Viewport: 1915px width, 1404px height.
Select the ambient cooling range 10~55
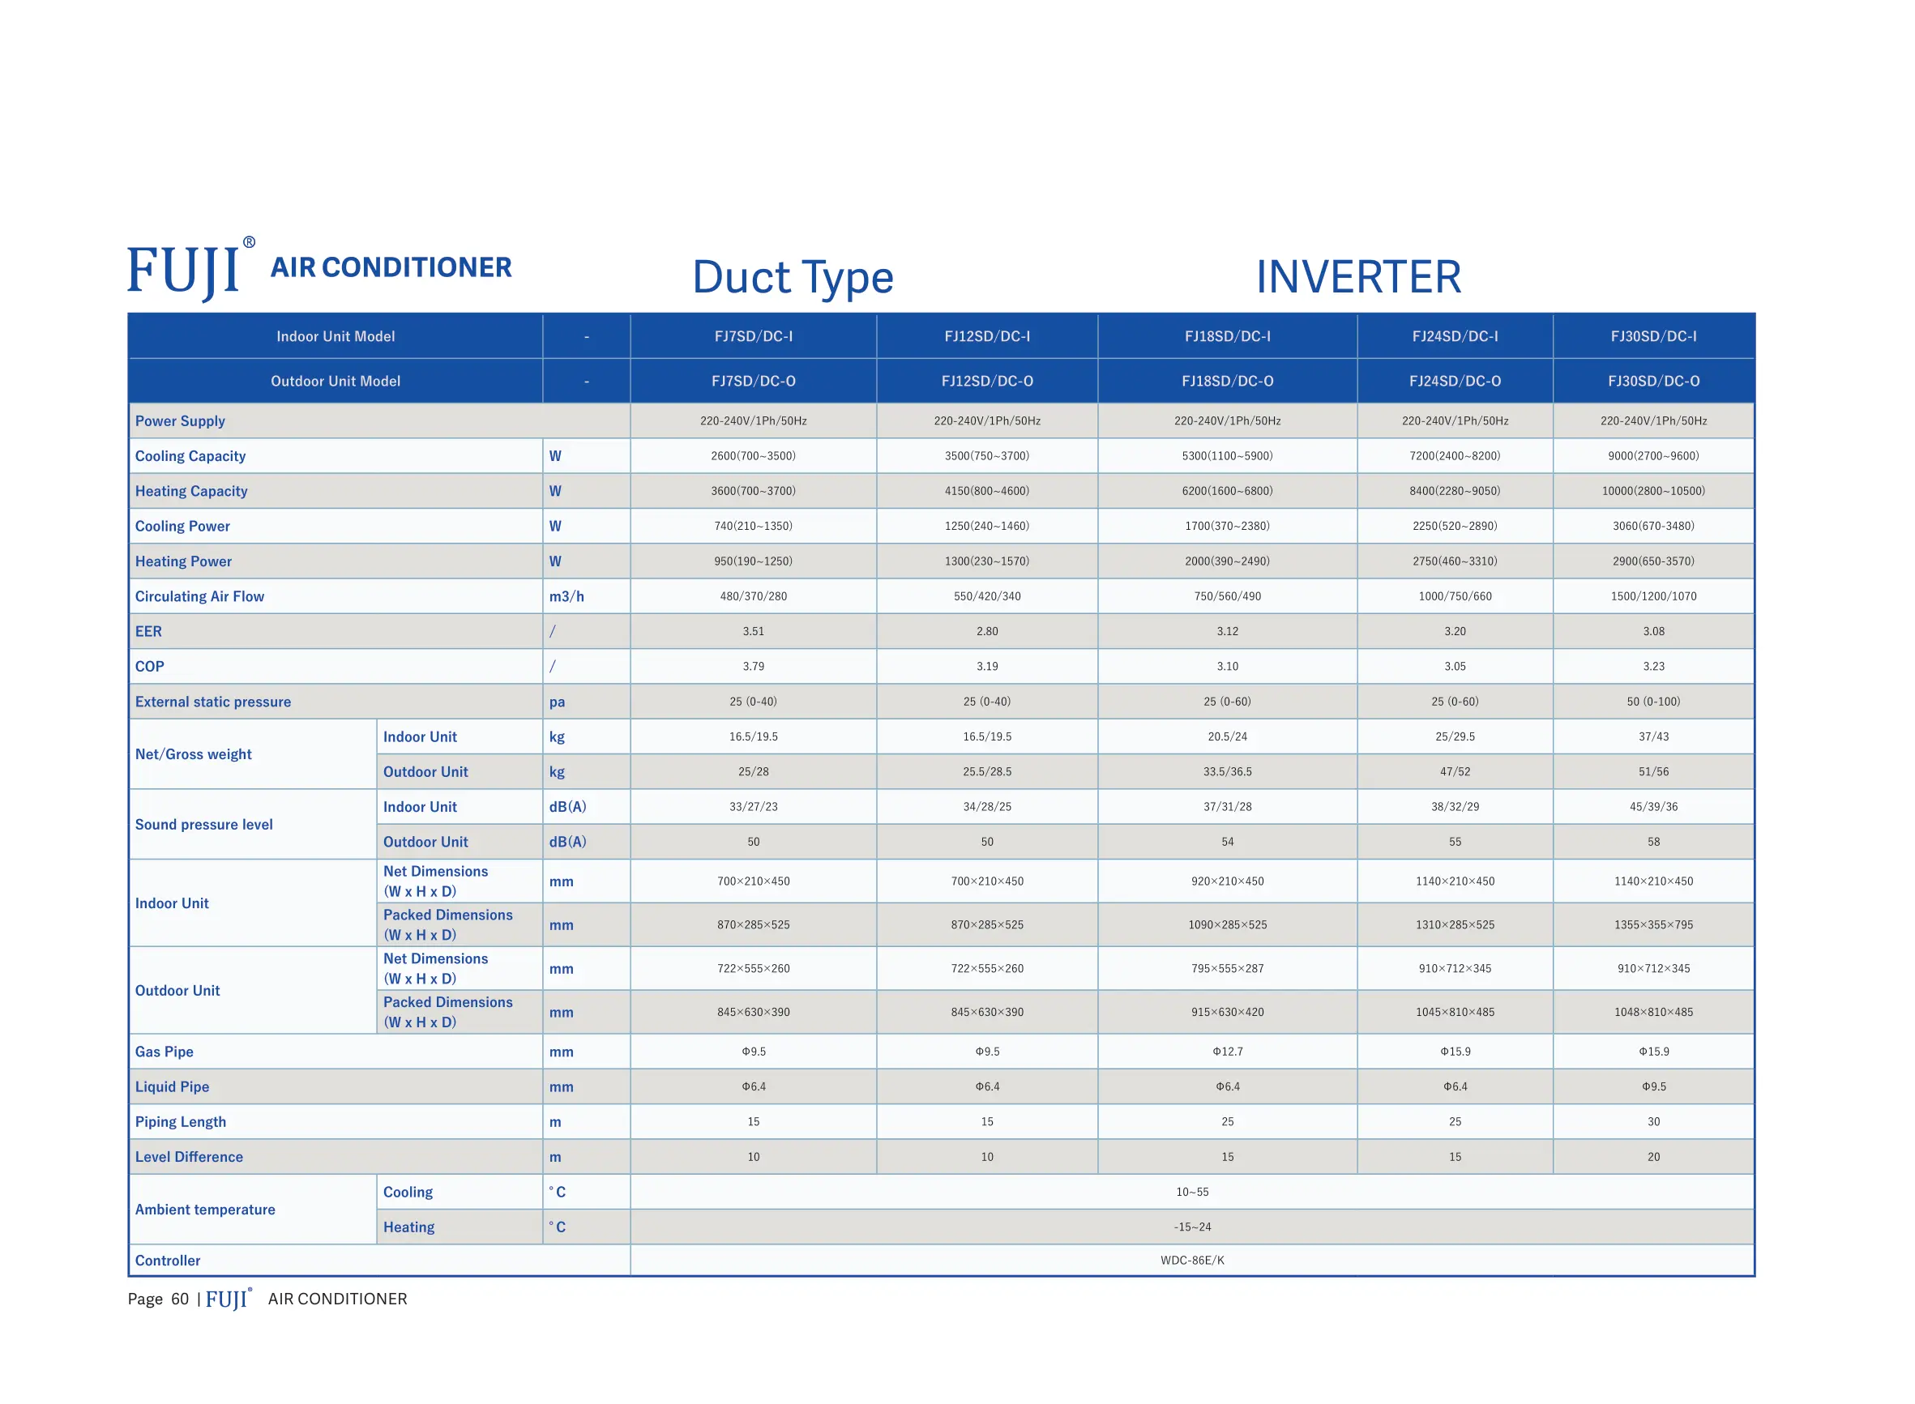(x=1191, y=1192)
